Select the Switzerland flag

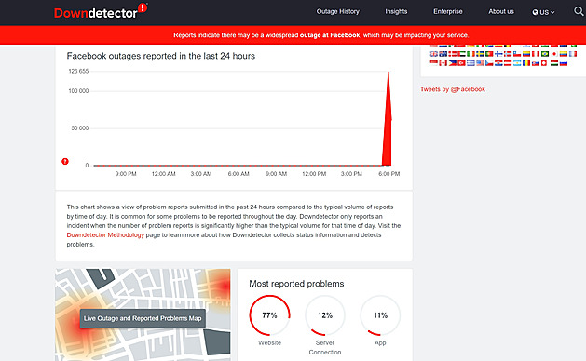(x=544, y=63)
